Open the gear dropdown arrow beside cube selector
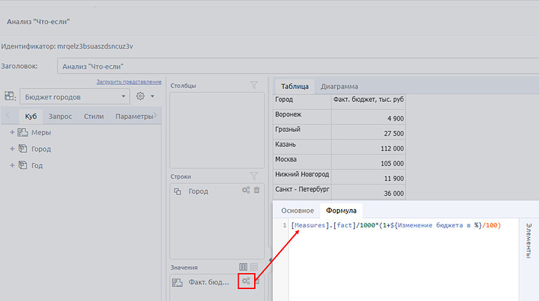The image size is (539, 301). pyautogui.click(x=152, y=96)
